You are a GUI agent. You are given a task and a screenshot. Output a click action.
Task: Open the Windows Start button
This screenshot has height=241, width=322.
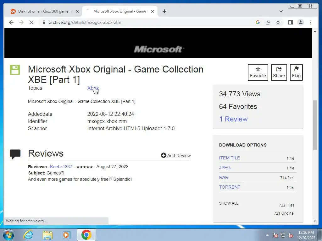[8, 235]
